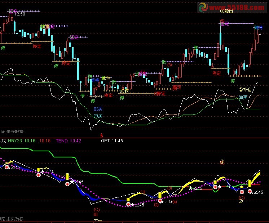Click the red 10.16 indicator value
The image size is (269, 223).
[45, 141]
